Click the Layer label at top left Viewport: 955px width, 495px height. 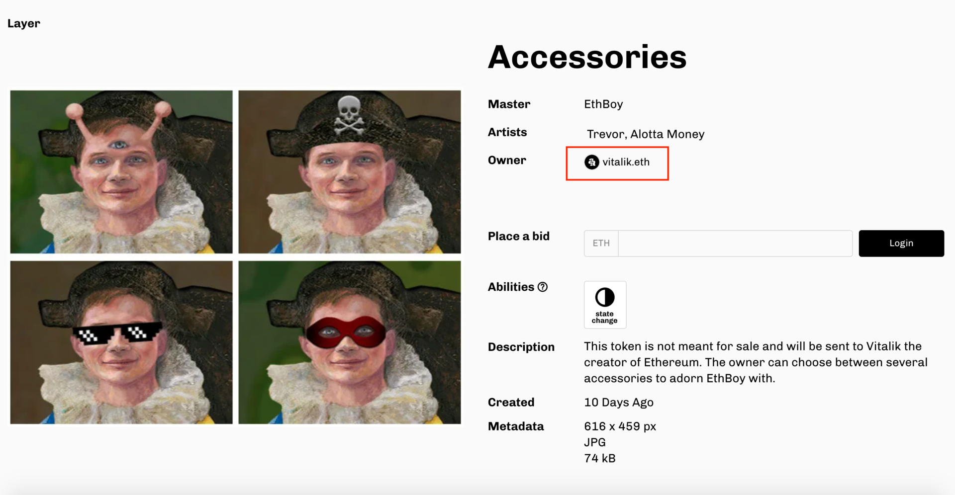(23, 23)
